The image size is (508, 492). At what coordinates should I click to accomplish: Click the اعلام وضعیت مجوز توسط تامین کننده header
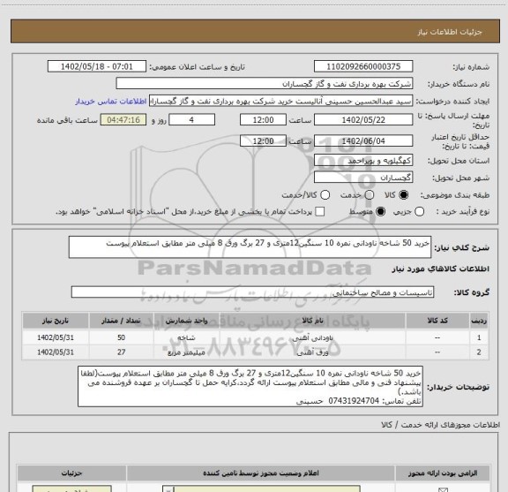[261, 473]
